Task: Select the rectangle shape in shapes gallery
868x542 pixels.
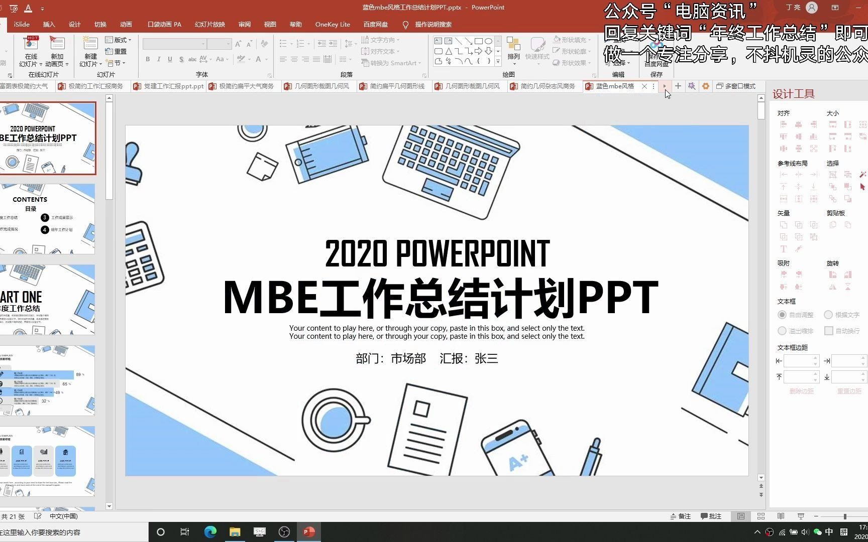Action: pos(479,41)
